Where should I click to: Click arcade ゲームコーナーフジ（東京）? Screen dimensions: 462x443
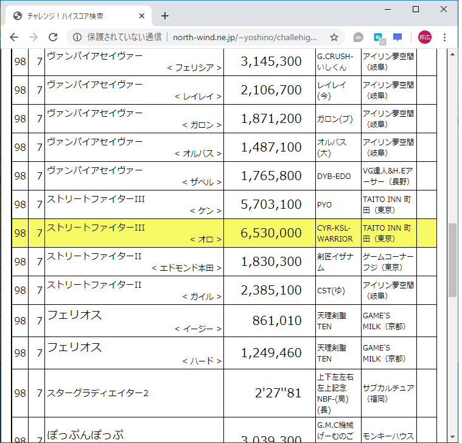point(388,262)
